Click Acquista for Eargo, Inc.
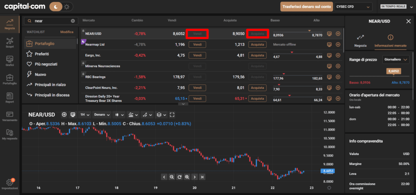Image resolution: width=416 pixels, height=195 pixels. click(x=257, y=55)
